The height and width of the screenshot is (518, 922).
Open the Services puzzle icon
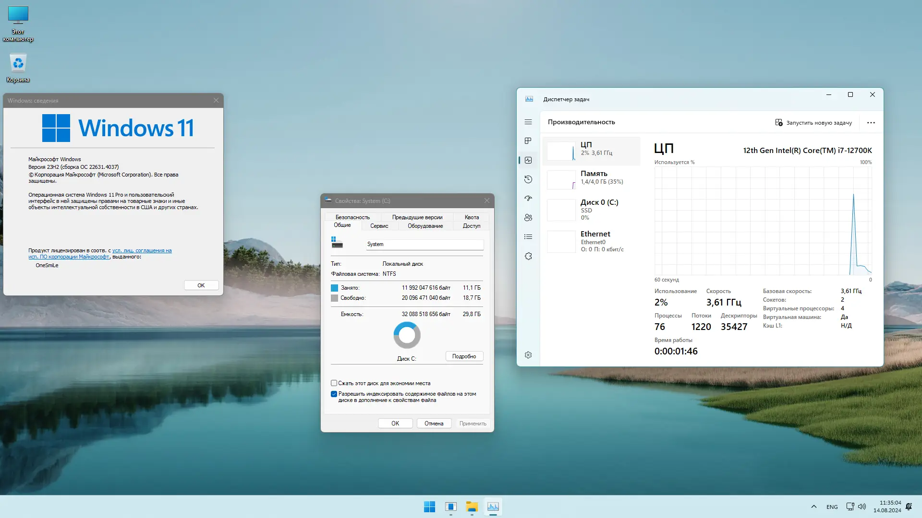click(528, 256)
